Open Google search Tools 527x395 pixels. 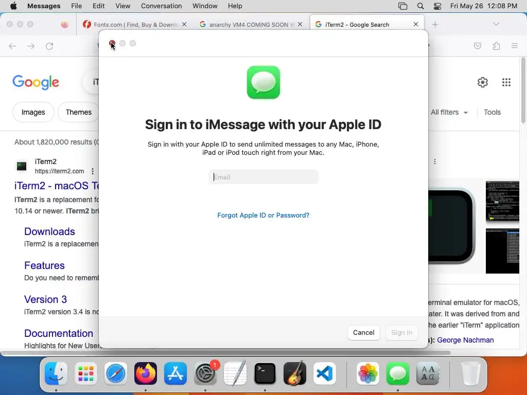[x=492, y=112]
